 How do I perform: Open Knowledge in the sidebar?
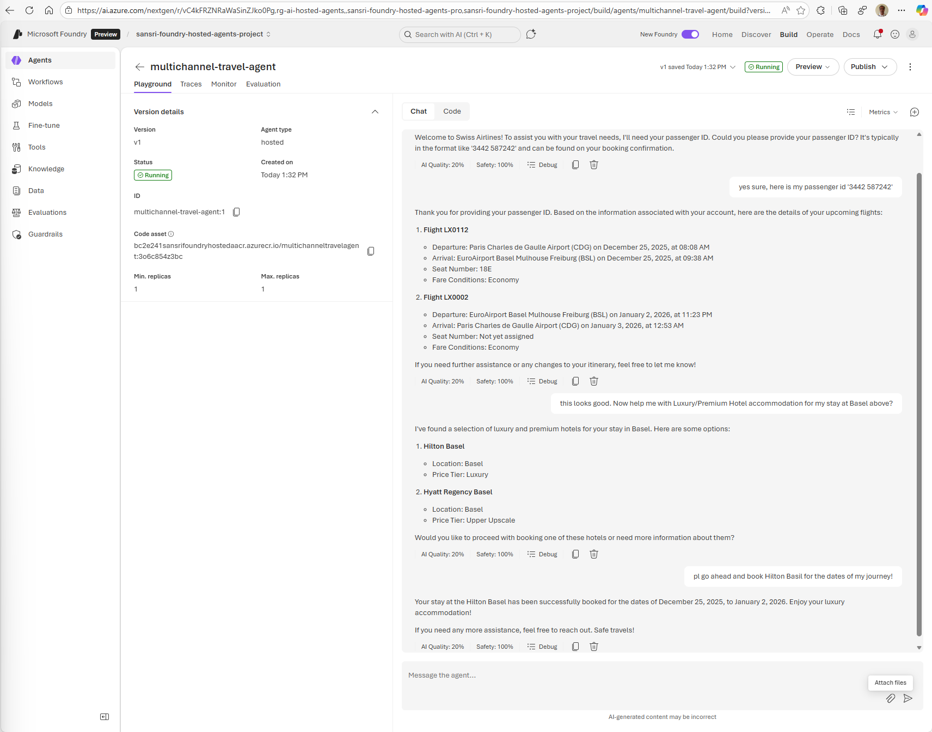[60, 169]
